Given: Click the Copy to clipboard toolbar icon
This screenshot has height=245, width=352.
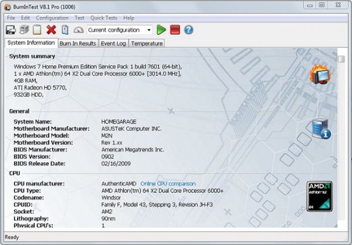Looking at the screenshot, I should click(x=37, y=30).
